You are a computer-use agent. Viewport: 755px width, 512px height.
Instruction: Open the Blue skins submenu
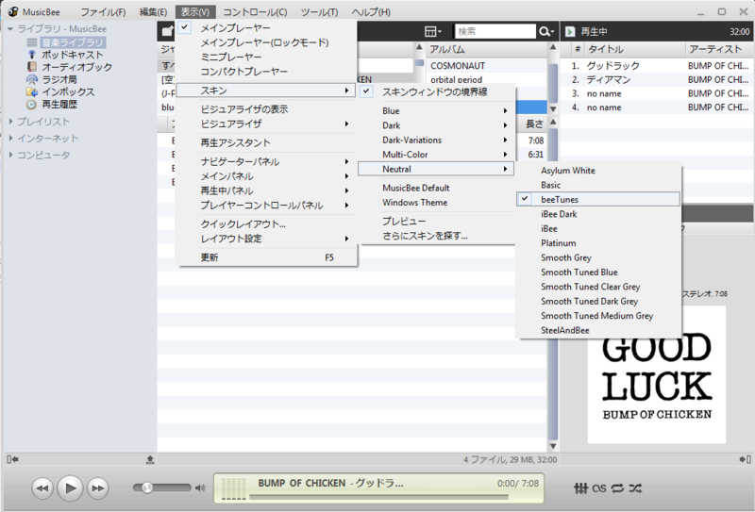point(436,110)
